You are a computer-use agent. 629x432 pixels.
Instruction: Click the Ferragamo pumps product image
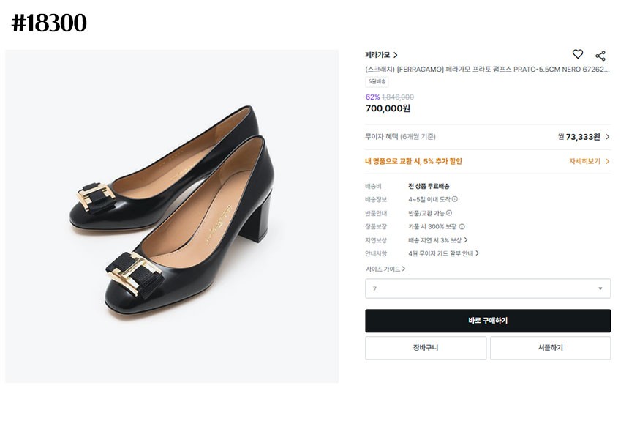pos(172,216)
